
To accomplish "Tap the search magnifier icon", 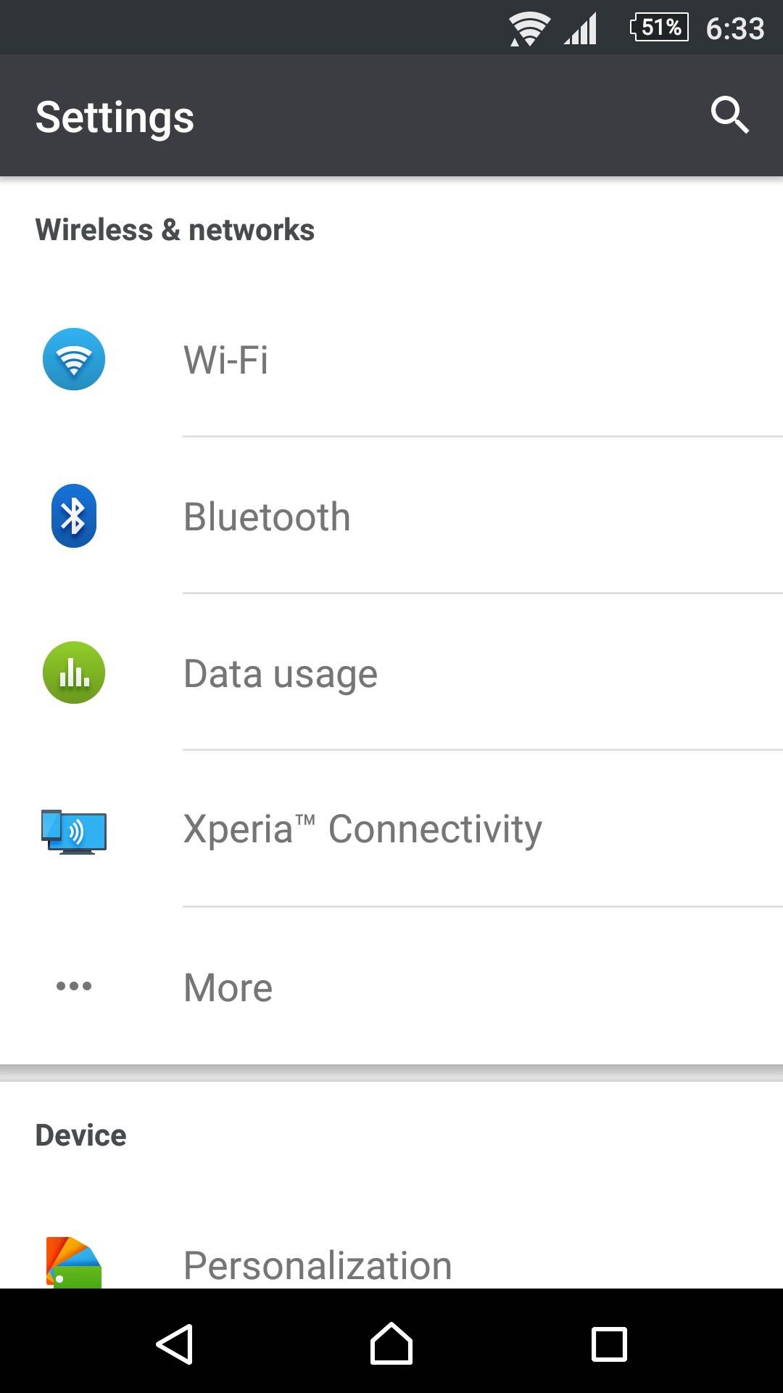I will [729, 115].
